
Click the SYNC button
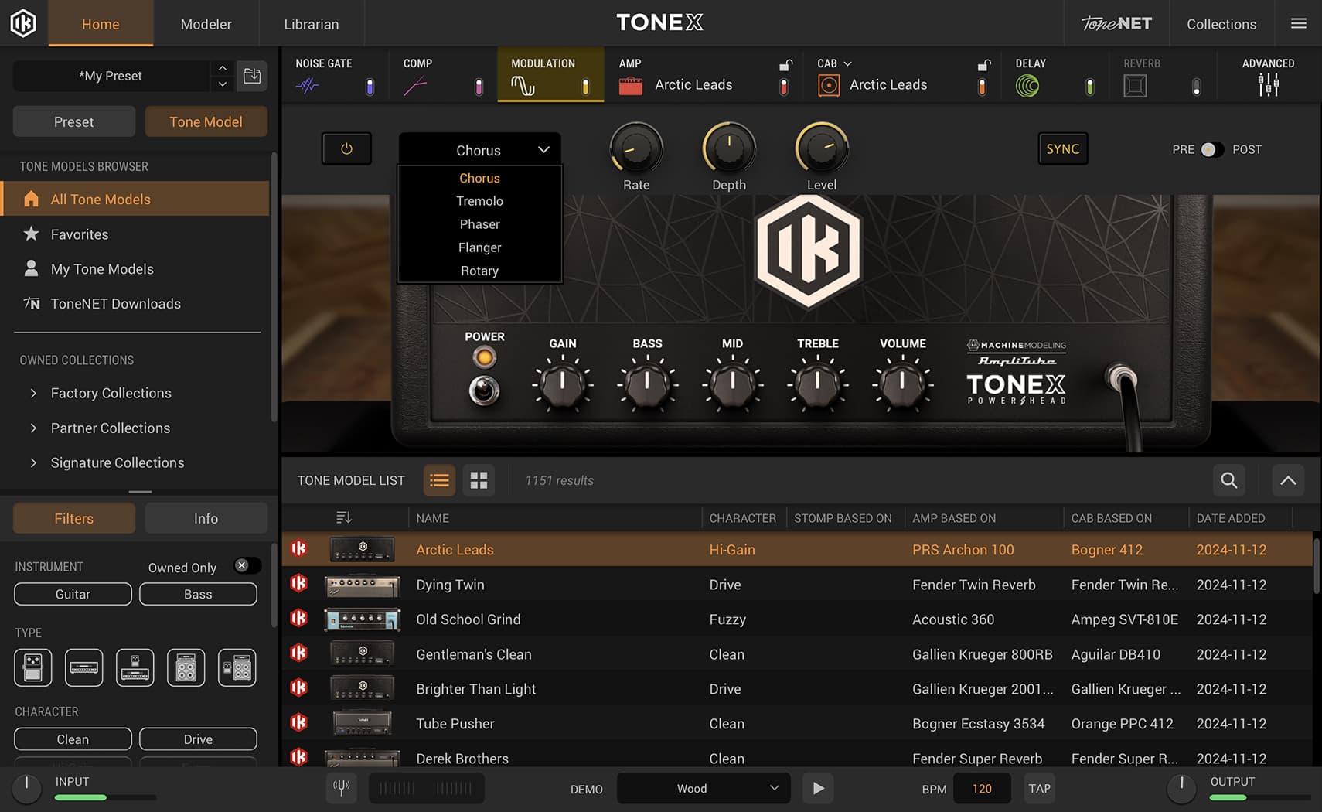1062,148
